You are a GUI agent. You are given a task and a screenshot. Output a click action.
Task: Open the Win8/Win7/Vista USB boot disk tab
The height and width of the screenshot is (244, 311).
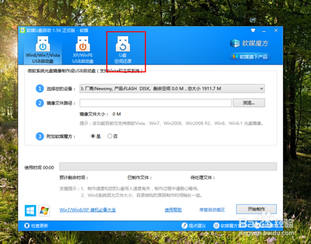43,50
